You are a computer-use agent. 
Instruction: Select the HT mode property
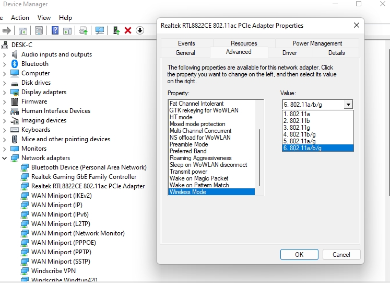click(212, 117)
